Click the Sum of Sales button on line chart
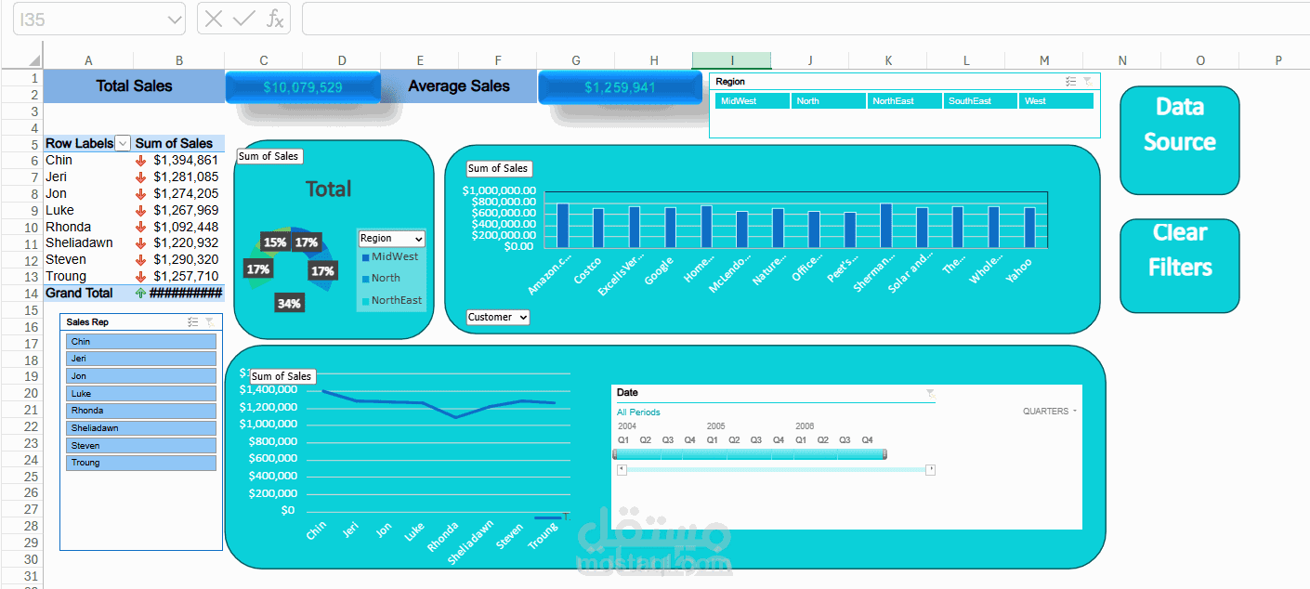The width and height of the screenshot is (1310, 589). pyautogui.click(x=282, y=376)
